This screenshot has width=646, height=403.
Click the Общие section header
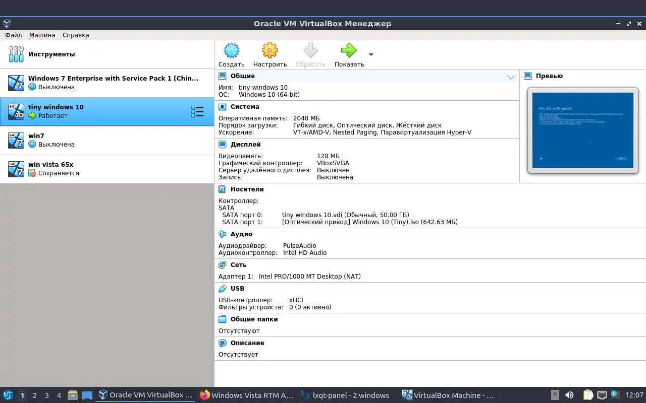(x=243, y=76)
